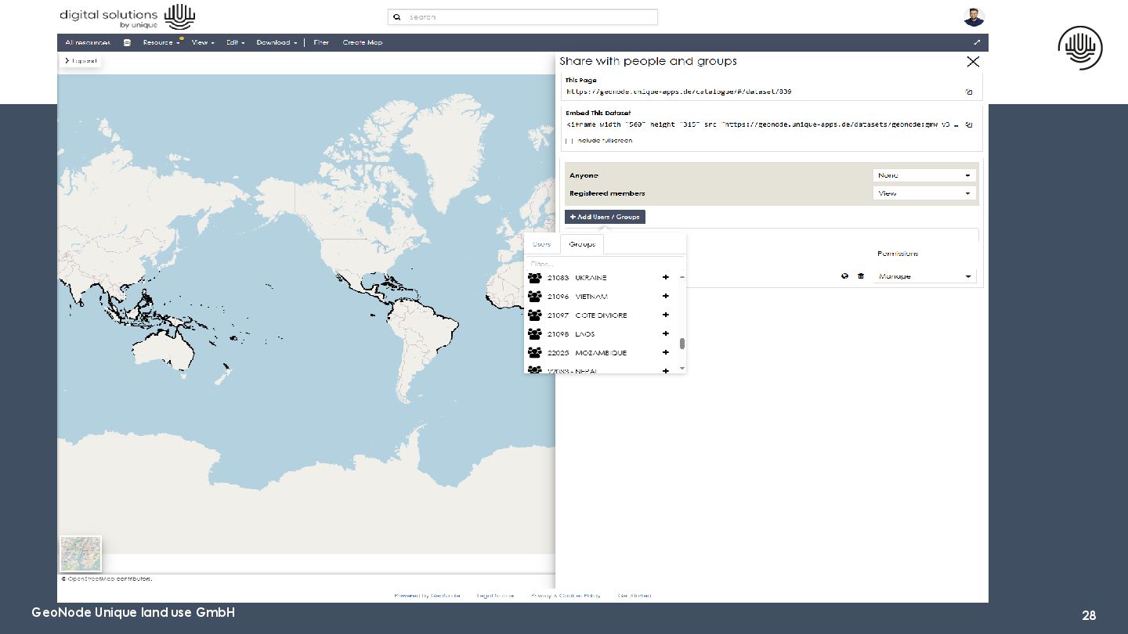Click the fullscreen expand icon in navbar

(977, 42)
